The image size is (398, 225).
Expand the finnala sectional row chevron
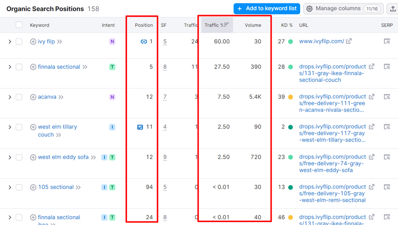coord(9,67)
